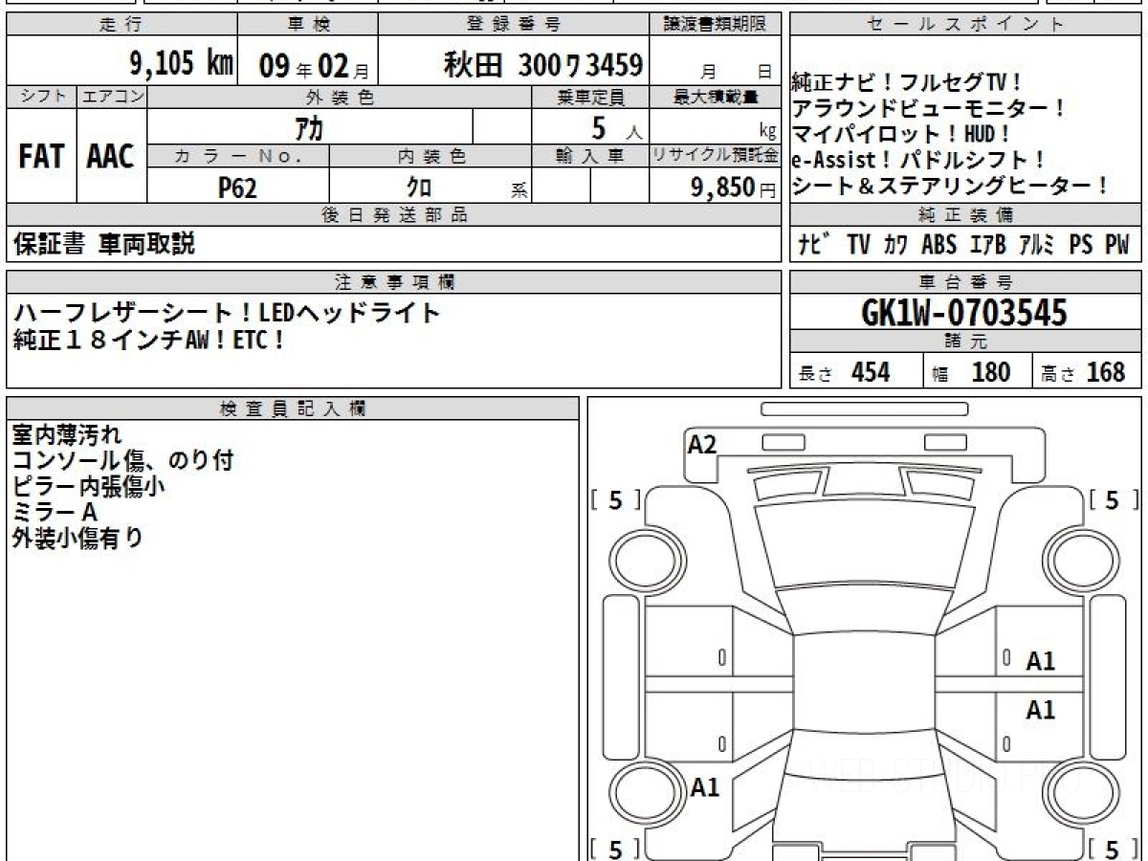Click the bottom-left A1 damage mark

705,787
